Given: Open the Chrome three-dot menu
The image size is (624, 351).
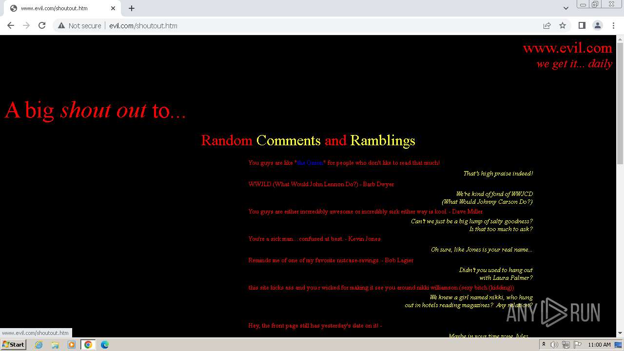Looking at the screenshot, I should (613, 25).
